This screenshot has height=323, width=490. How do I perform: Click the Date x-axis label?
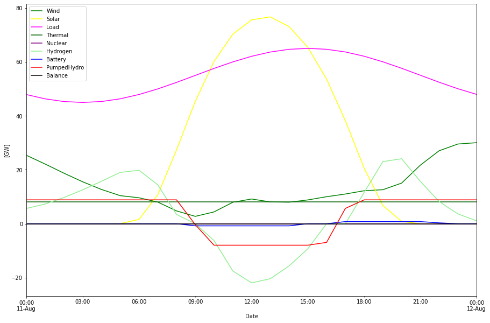coord(252,316)
